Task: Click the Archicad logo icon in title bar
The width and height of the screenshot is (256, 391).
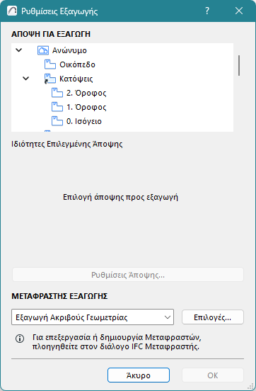Action: point(12,11)
